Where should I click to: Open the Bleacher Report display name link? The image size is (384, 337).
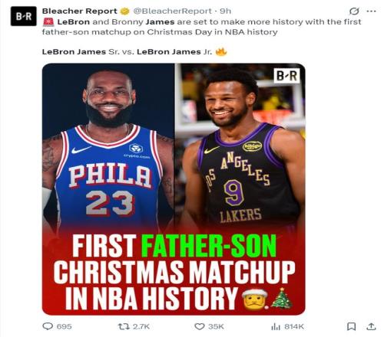(80, 11)
